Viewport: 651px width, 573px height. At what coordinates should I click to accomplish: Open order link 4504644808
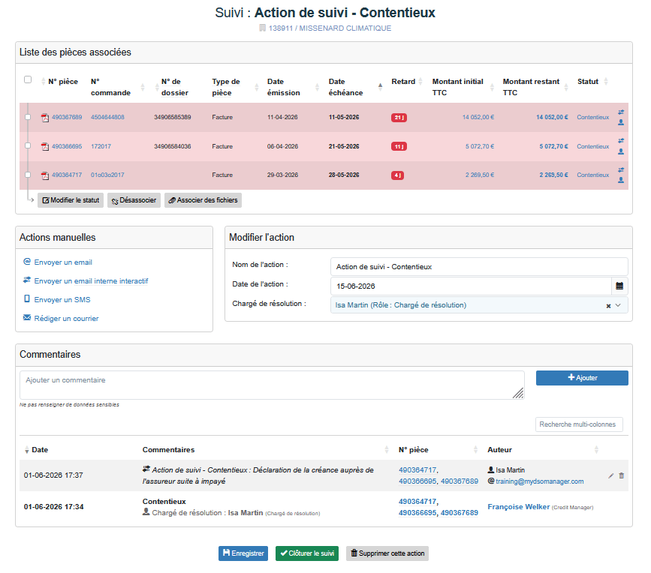(x=107, y=117)
